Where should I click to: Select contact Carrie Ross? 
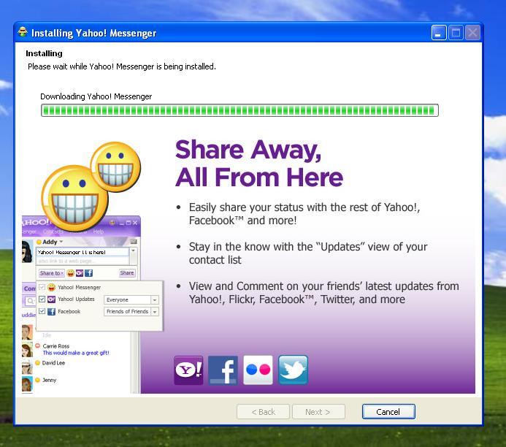[55, 346]
